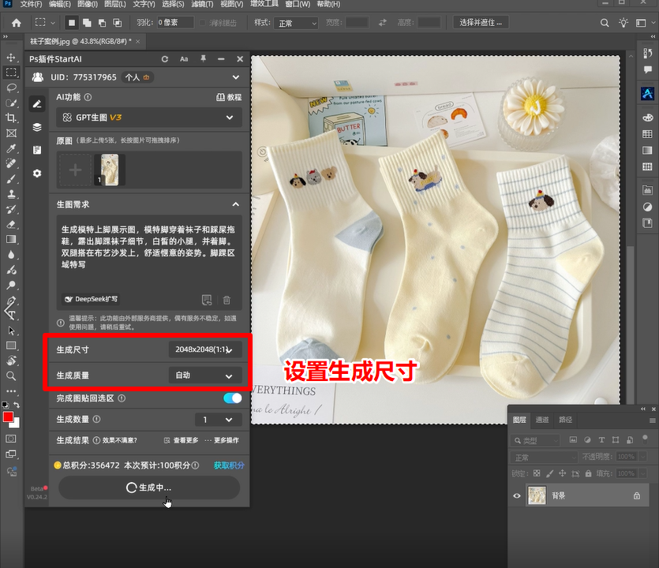The image size is (659, 568).
Task: Toggle Quick Mask mode icon
Action: point(11,439)
